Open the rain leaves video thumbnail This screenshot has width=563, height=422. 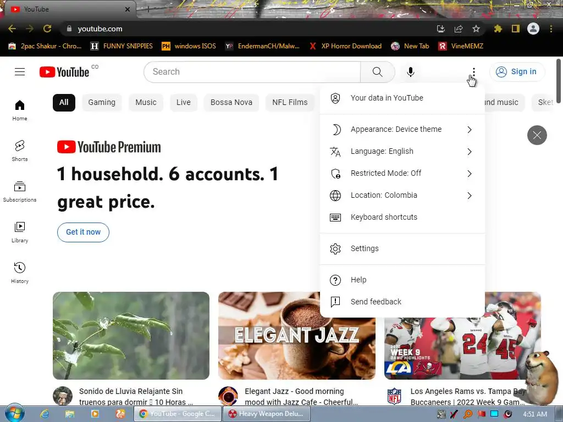[x=131, y=336]
